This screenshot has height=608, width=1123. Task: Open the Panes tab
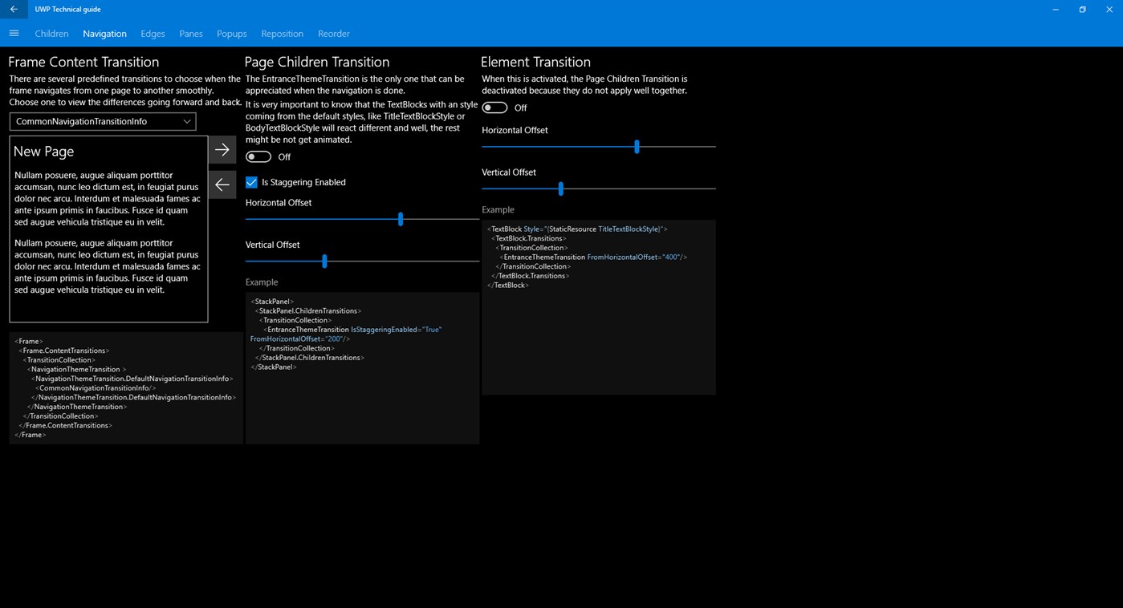coord(191,34)
